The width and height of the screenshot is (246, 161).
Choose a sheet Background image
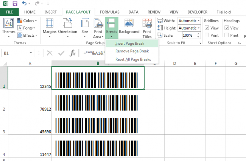(129, 27)
